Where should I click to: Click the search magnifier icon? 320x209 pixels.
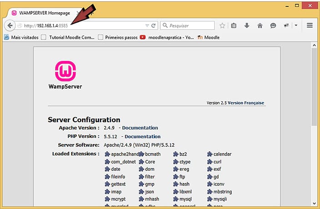(165, 25)
